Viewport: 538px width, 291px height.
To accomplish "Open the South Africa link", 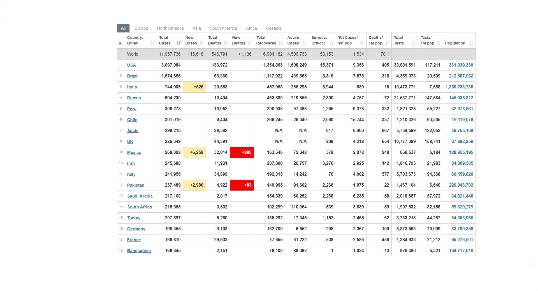I will pyautogui.click(x=140, y=207).
